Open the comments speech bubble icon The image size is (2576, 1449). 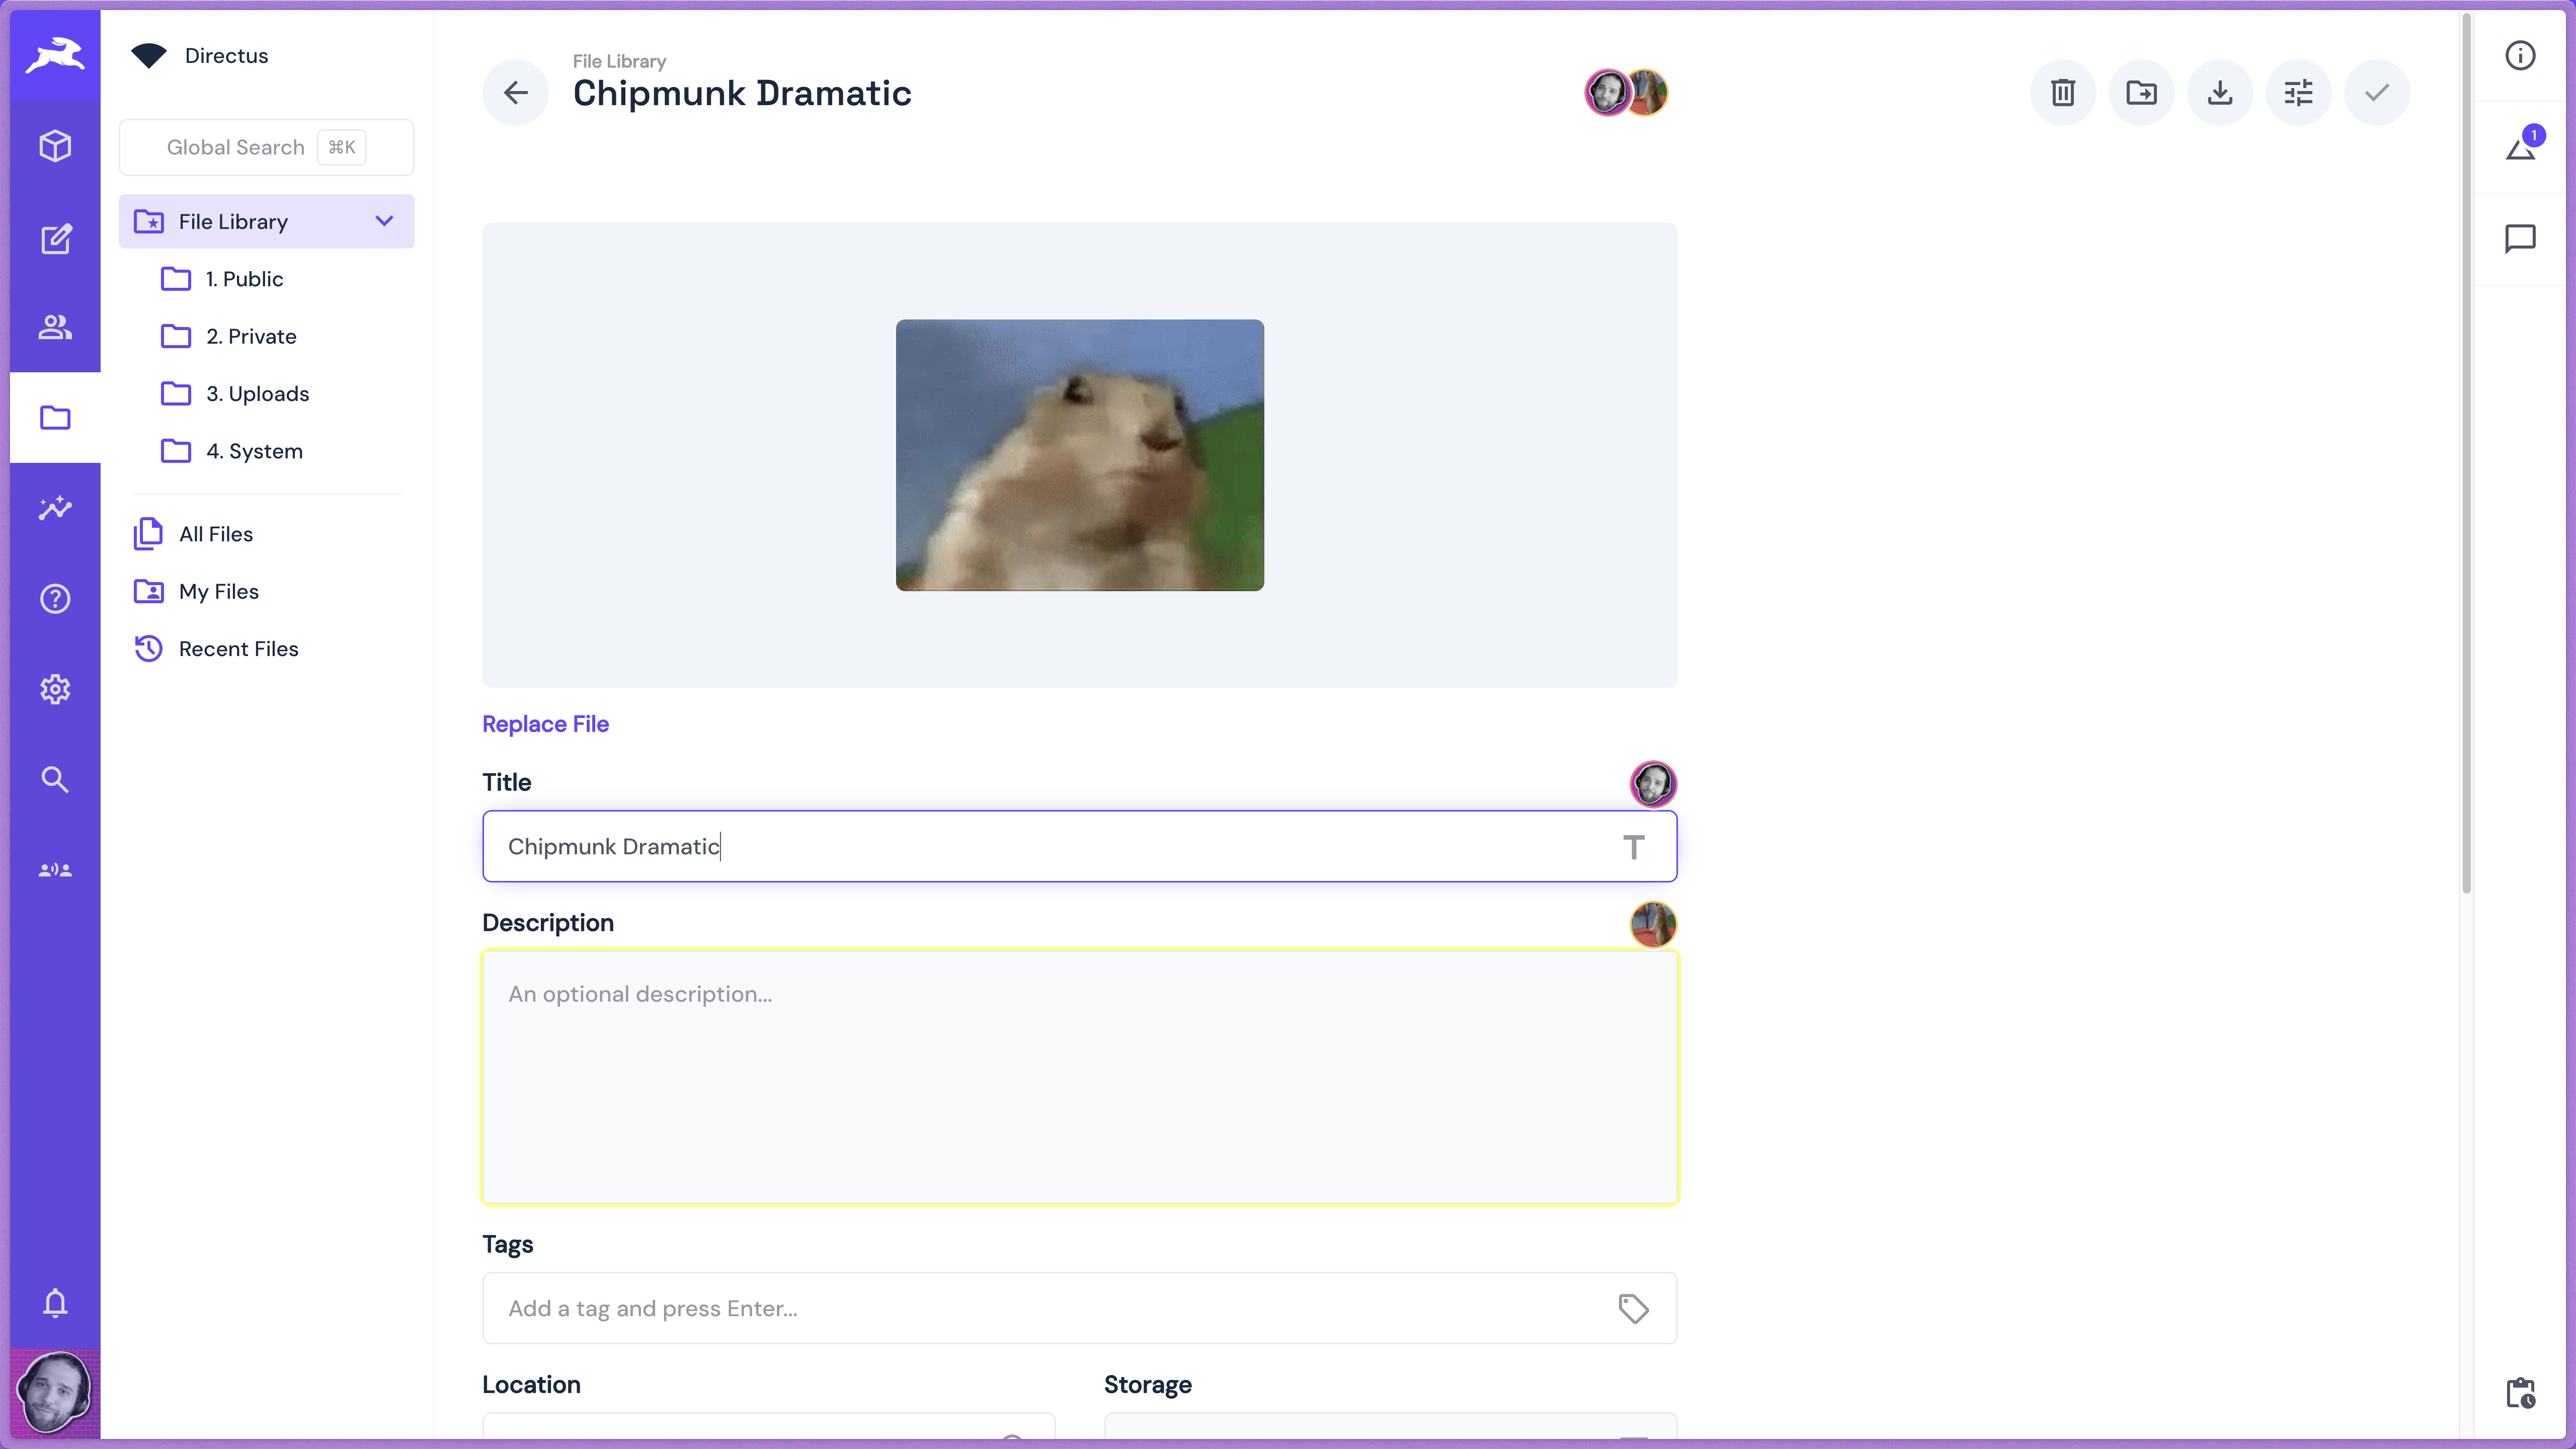click(2520, 239)
